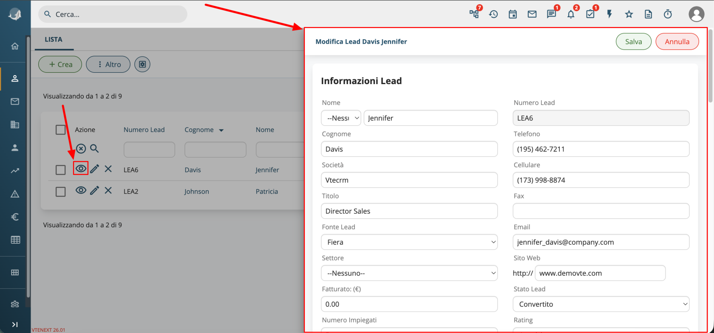Delete the LEA2 row with X icon

pos(108,191)
